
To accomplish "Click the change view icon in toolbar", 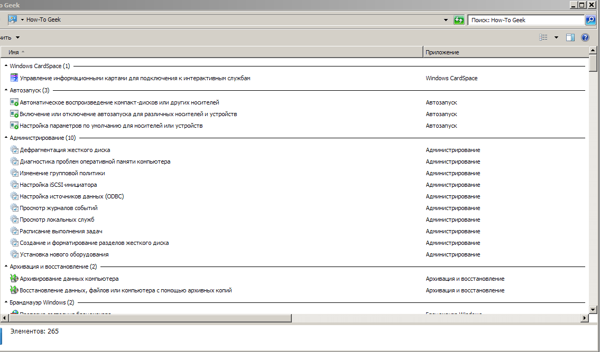I will coord(543,37).
